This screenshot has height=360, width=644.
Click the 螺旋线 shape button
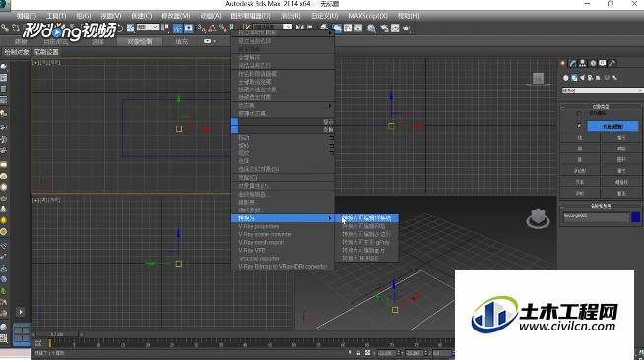(621, 182)
